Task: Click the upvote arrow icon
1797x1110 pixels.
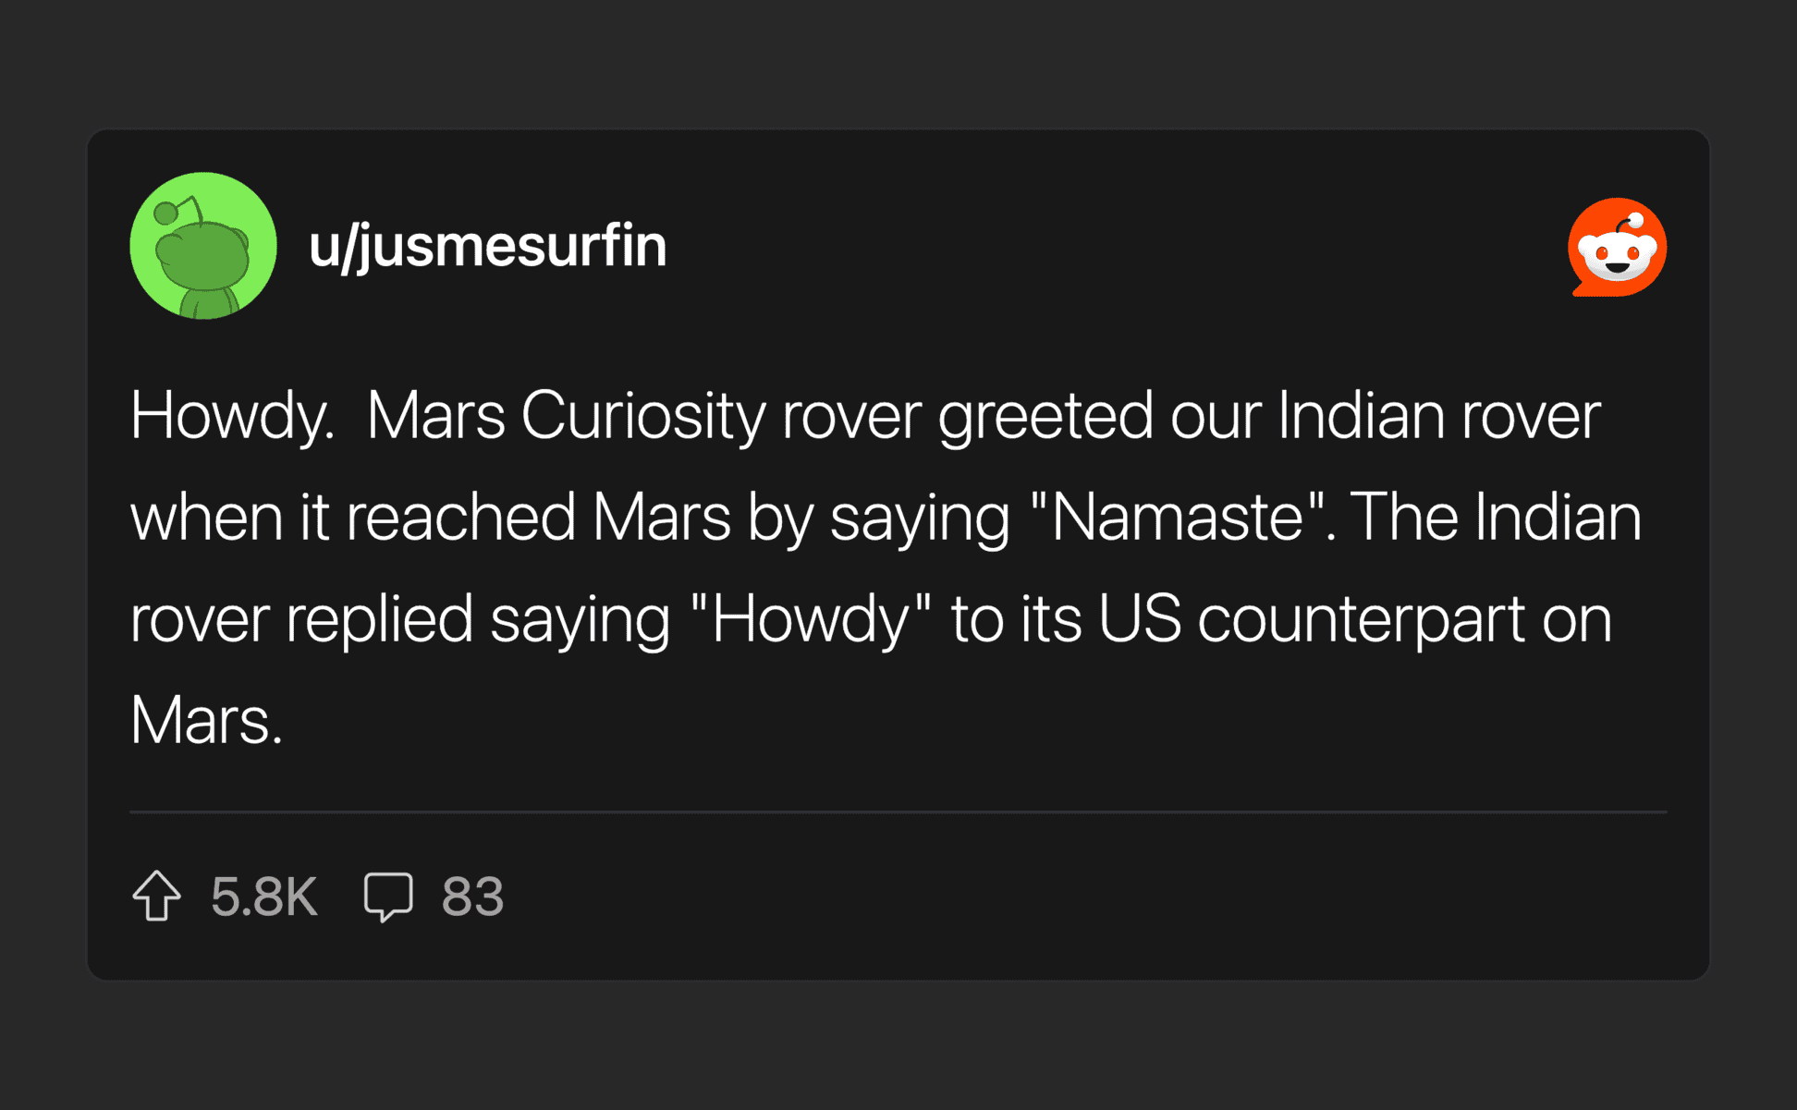Action: 156,896
